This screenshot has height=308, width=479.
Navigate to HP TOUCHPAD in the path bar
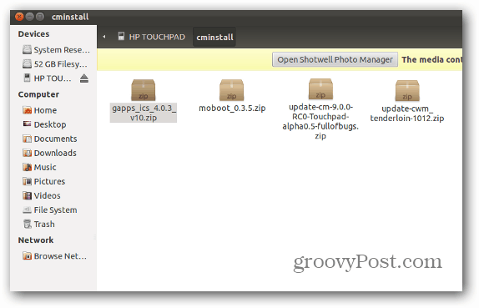pos(152,37)
